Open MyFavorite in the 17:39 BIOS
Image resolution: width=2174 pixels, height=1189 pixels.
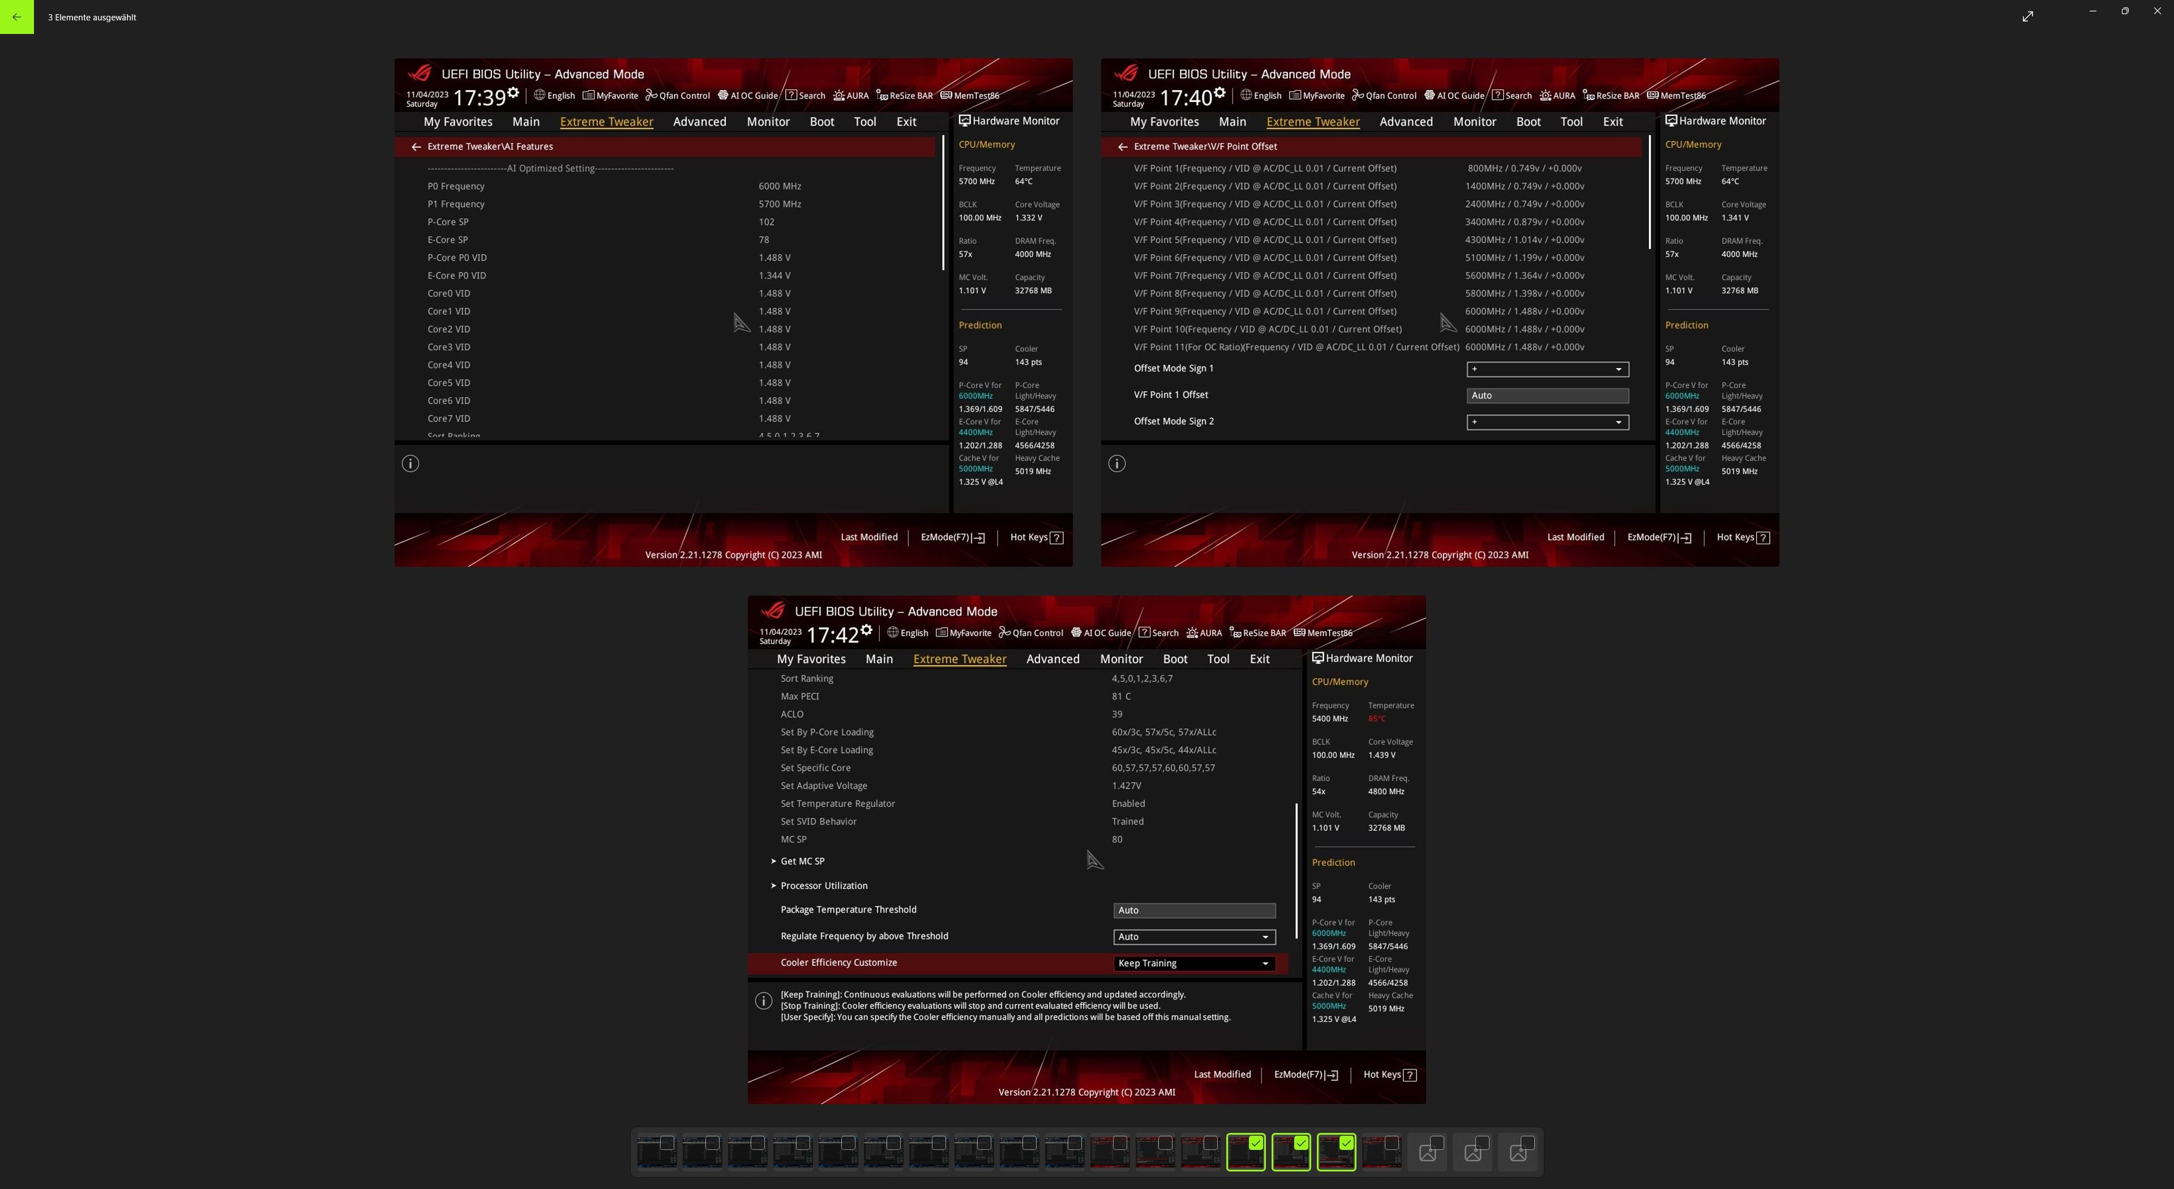click(x=610, y=95)
